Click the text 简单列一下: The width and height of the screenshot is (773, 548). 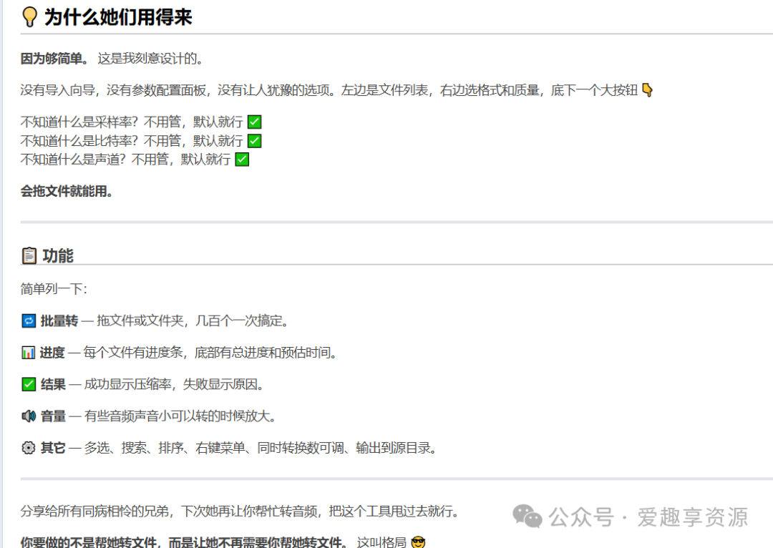[x=54, y=289]
